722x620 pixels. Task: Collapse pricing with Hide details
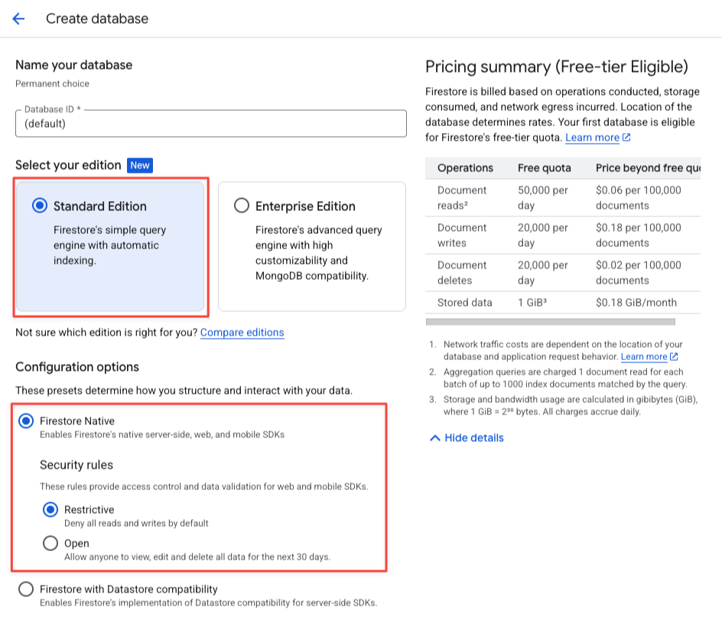tap(473, 438)
